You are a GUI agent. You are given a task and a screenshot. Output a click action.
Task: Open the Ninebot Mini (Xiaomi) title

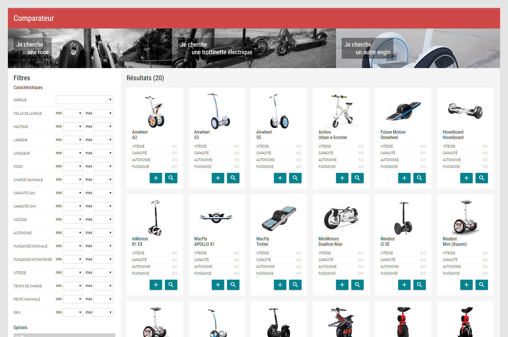455,242
